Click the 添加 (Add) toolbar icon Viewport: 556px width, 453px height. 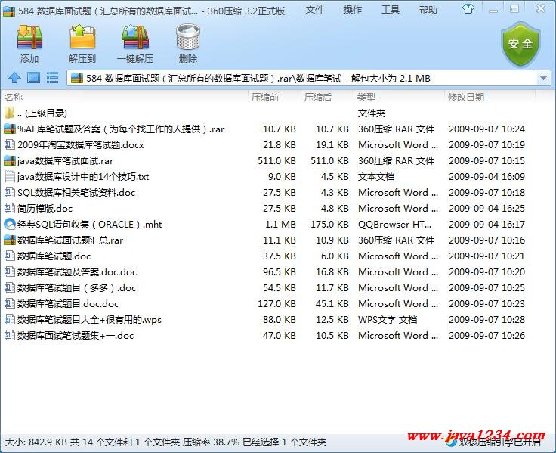(29, 37)
